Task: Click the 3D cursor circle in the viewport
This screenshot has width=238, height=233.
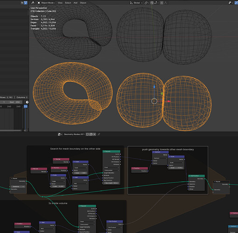Action: 154,101
